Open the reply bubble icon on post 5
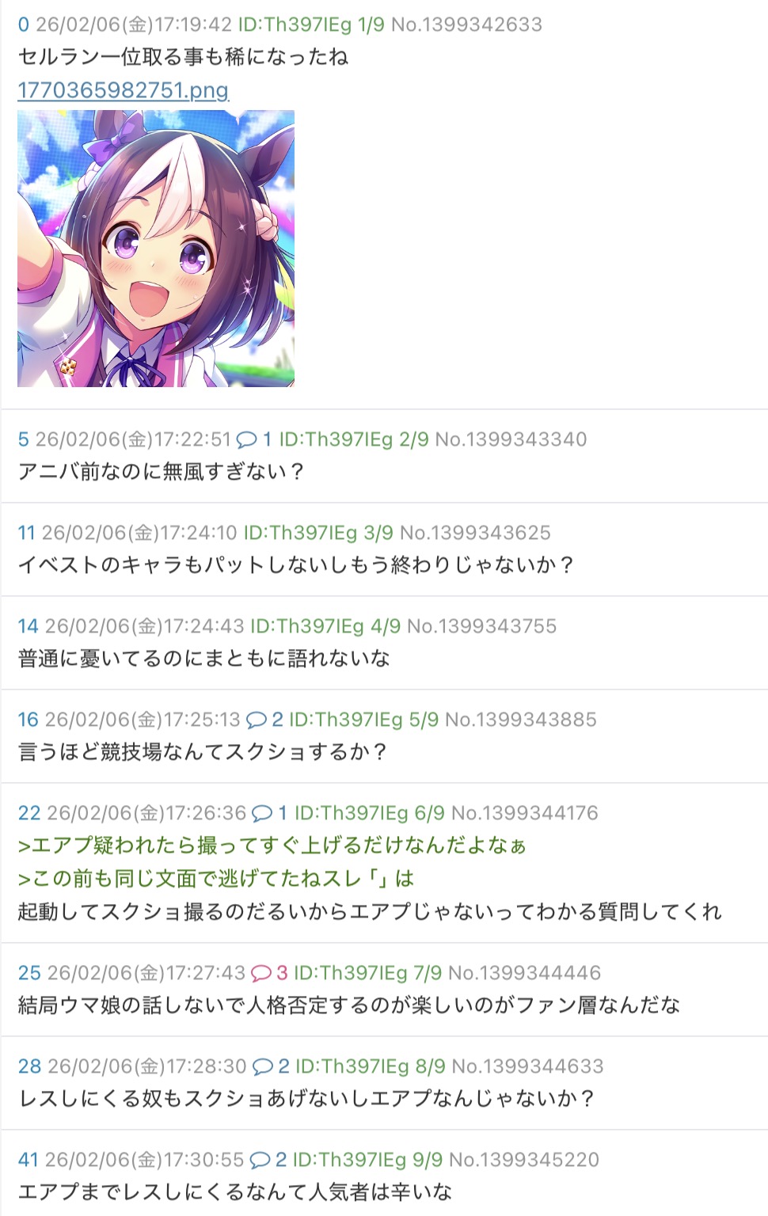Viewport: 768px width, 1216px height. (246, 439)
